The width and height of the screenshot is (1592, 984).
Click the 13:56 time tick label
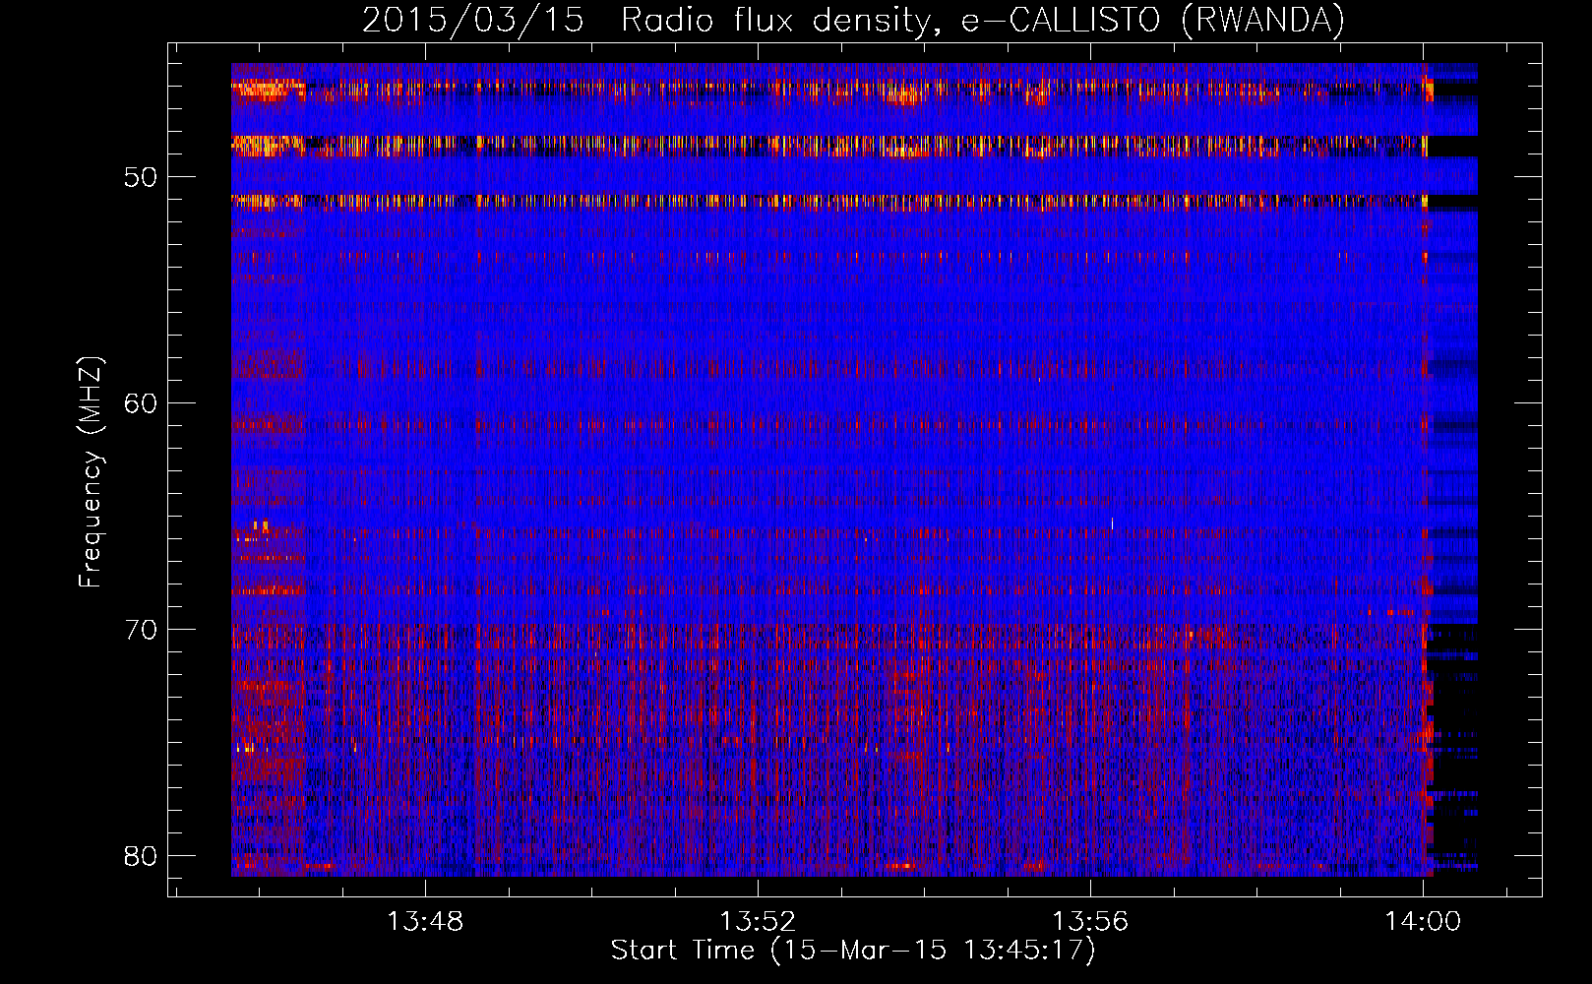pos(1090,922)
